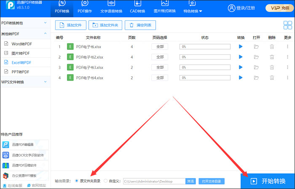Click progress bar of PDF电子书2.xlsx
This screenshot has height=189, width=295.
(205, 57)
